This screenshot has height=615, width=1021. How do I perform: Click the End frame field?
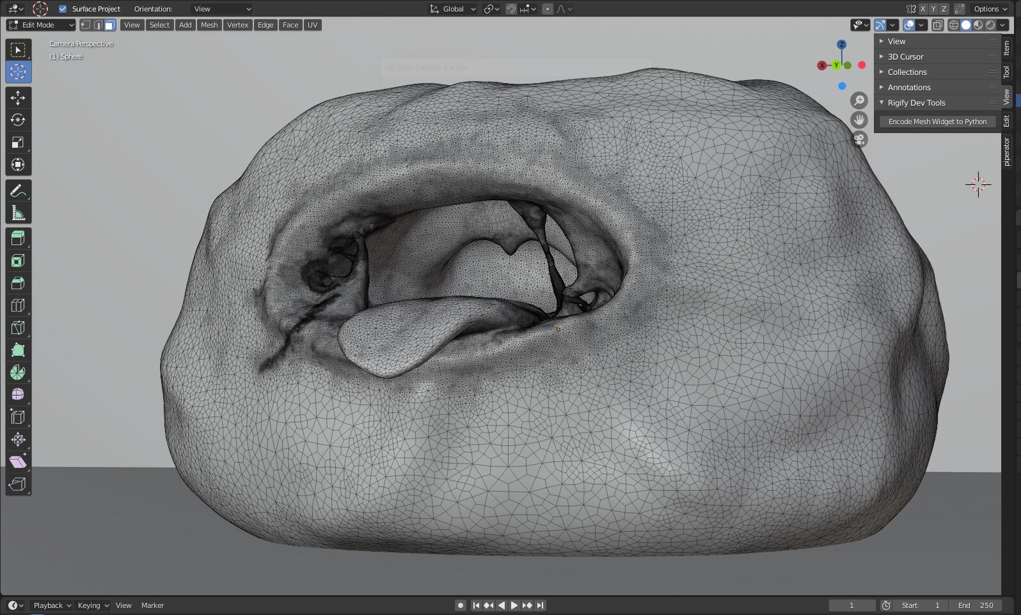point(976,605)
